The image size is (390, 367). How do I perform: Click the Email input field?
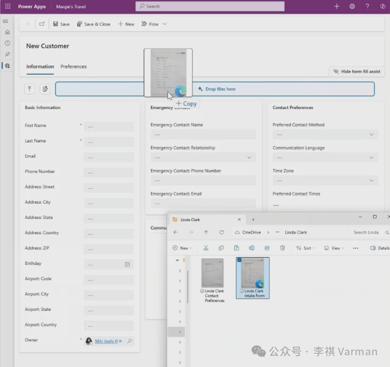pos(109,157)
